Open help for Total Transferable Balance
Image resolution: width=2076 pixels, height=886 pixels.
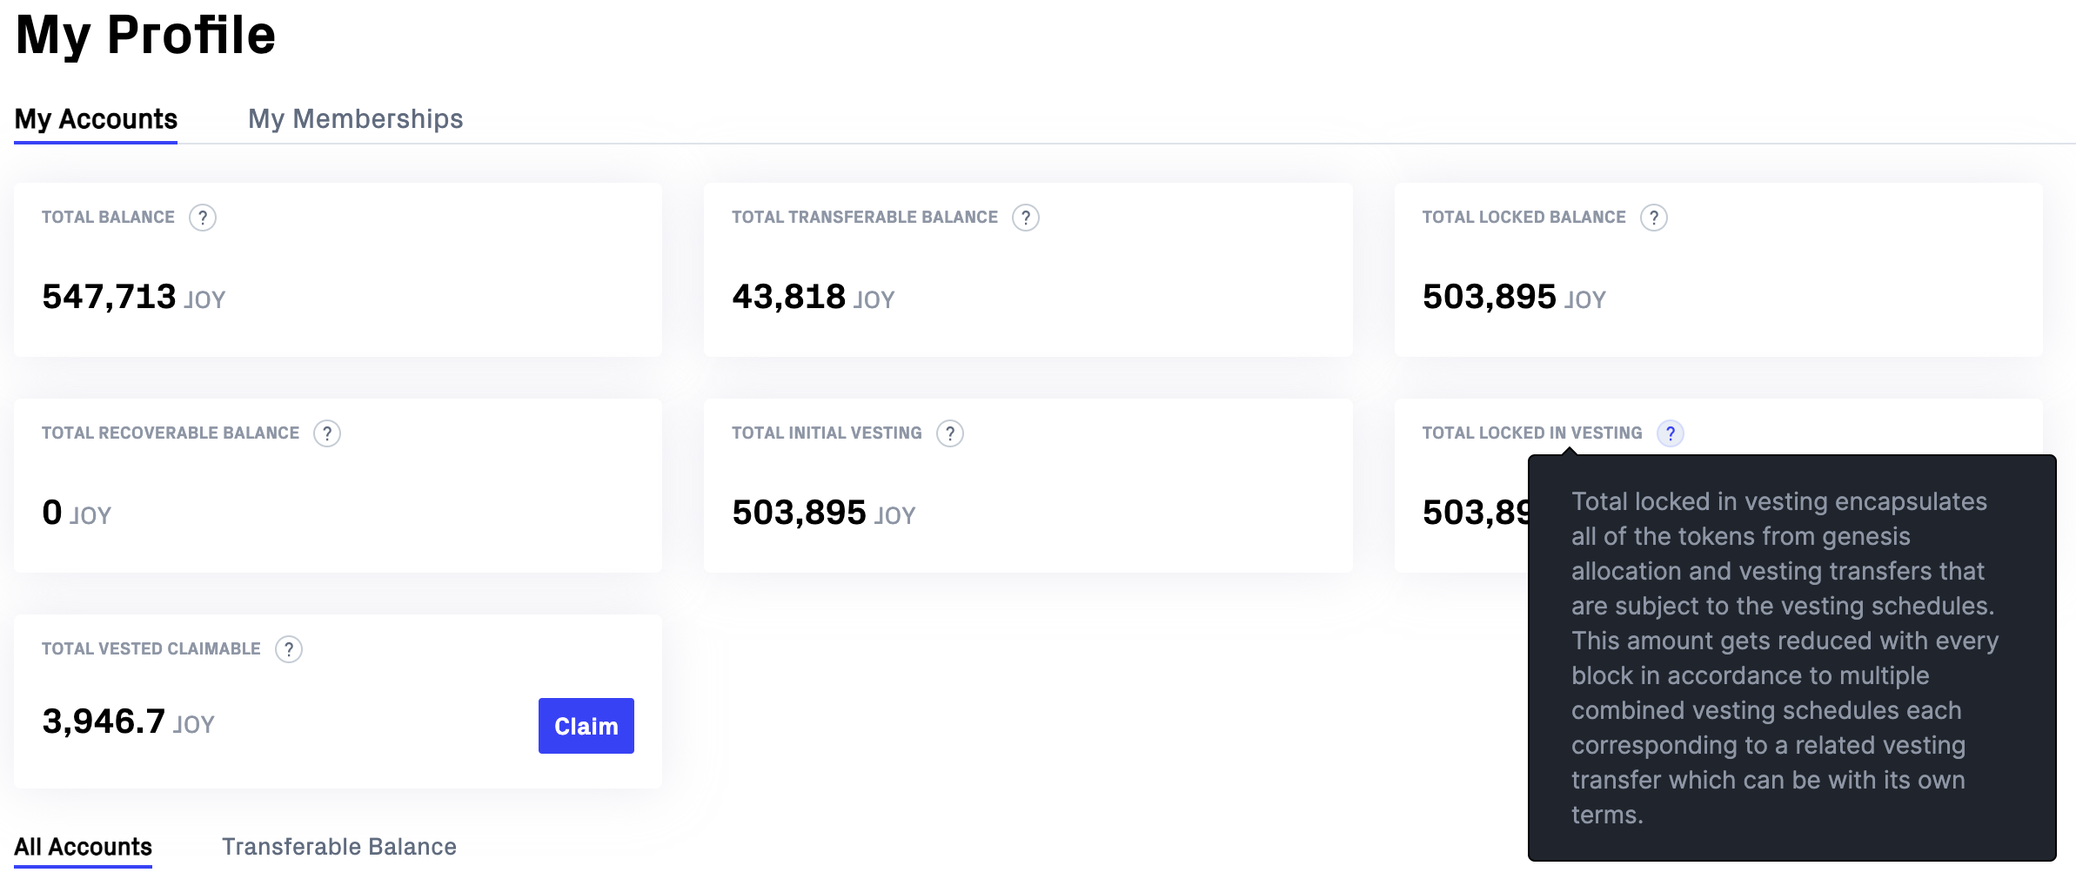1026,218
